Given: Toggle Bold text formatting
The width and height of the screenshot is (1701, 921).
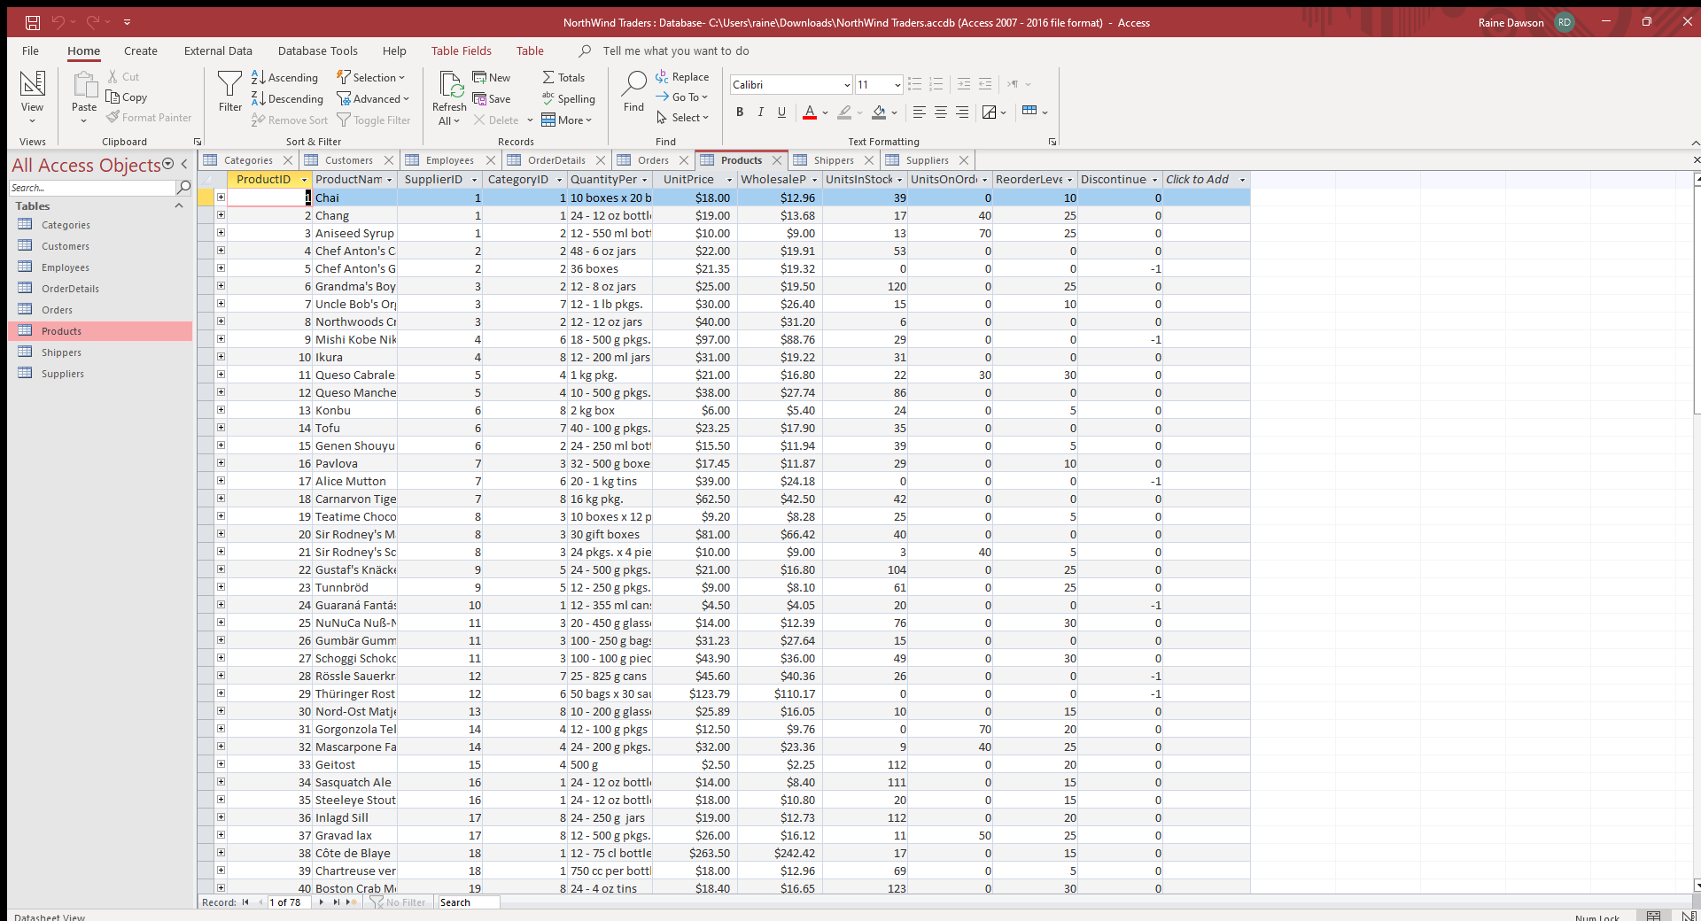Looking at the screenshot, I should tap(740, 112).
